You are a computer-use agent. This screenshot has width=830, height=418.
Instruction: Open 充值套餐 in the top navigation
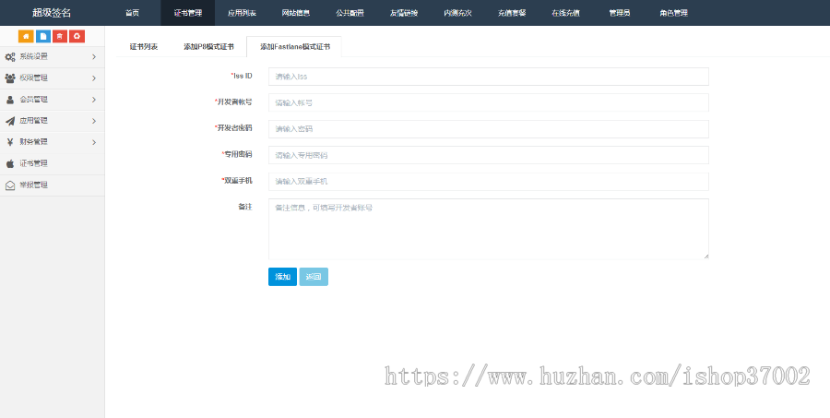click(512, 13)
